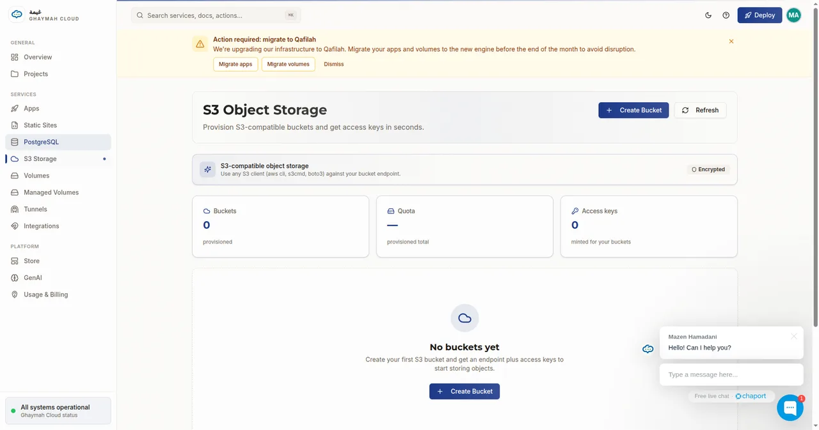The height and width of the screenshot is (430, 819).
Task: Click the Quota stat card
Action: [x=465, y=227]
